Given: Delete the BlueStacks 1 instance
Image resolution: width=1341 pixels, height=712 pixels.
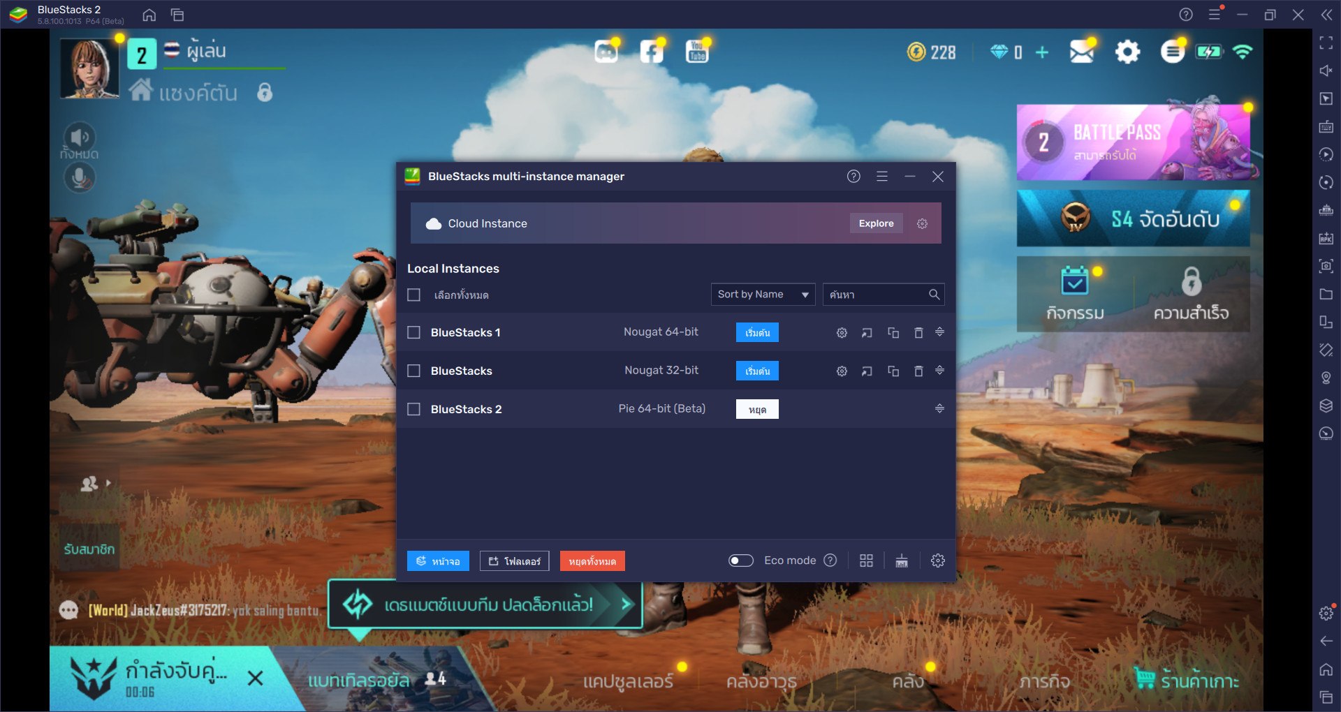Looking at the screenshot, I should click(918, 333).
